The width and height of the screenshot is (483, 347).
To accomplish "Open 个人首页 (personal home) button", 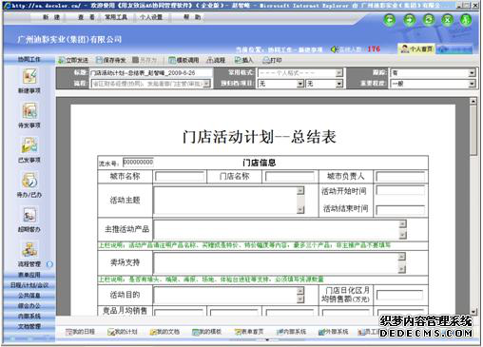I will pyautogui.click(x=416, y=49).
